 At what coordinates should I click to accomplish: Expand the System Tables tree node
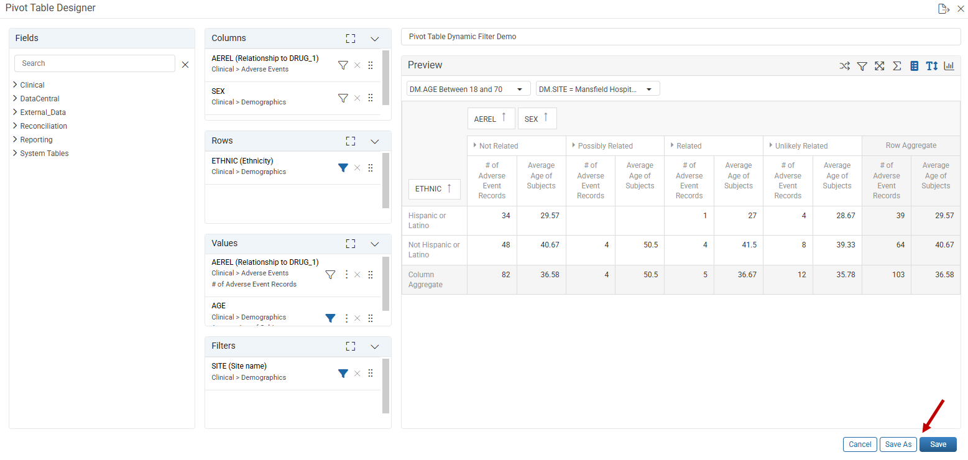15,153
